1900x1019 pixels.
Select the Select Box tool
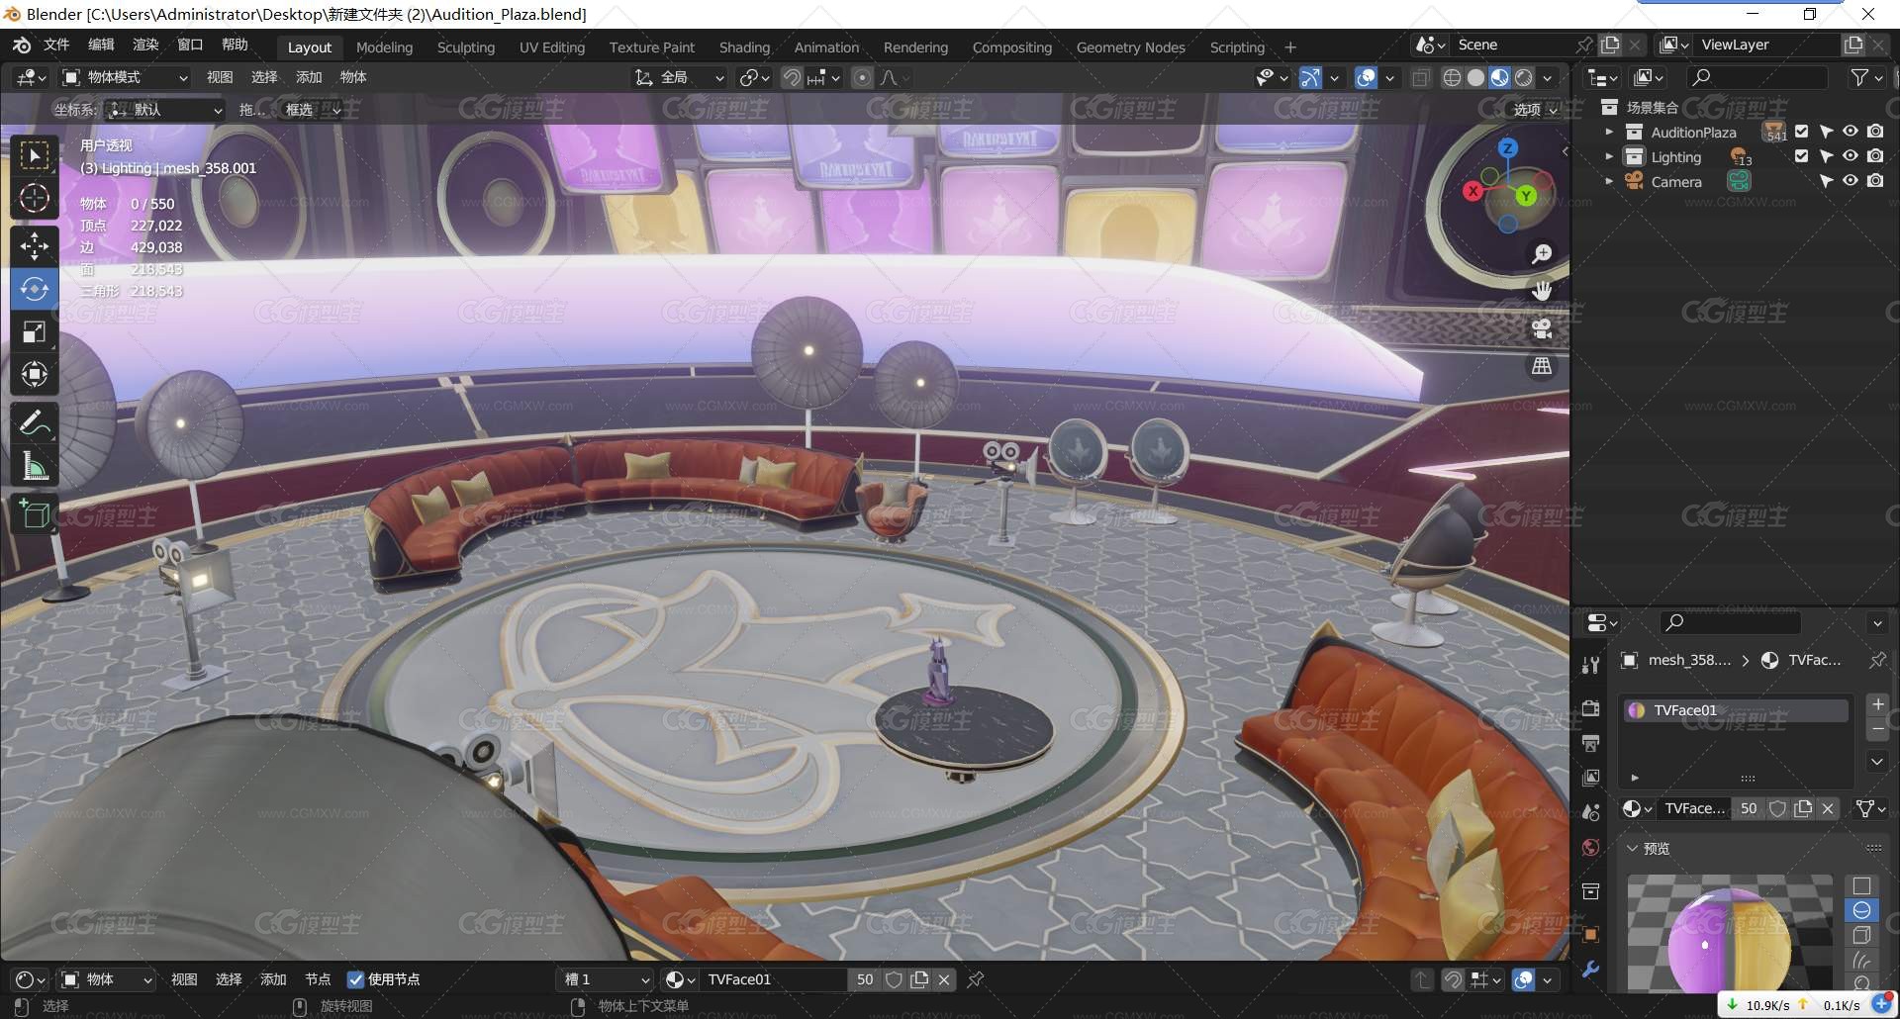point(35,156)
